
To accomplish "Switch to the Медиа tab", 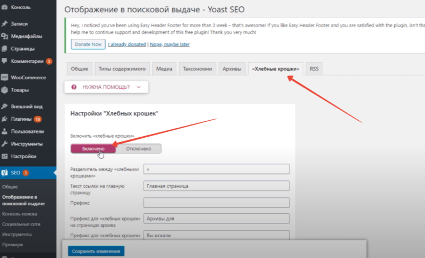I will (164, 69).
